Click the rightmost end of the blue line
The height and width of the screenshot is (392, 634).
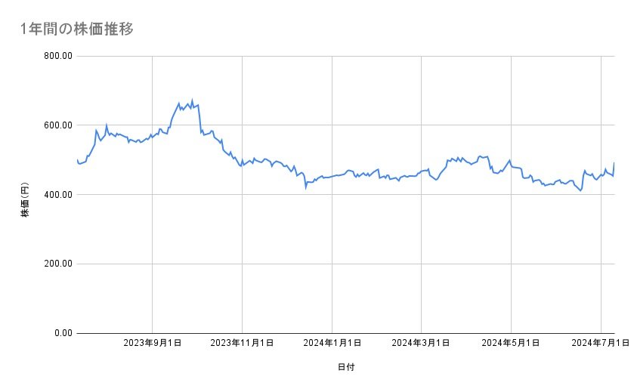pyautogui.click(x=614, y=162)
